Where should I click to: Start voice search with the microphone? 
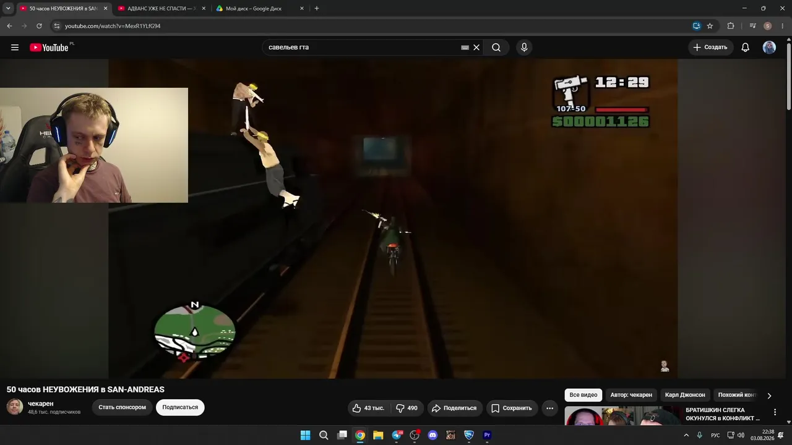coord(524,48)
